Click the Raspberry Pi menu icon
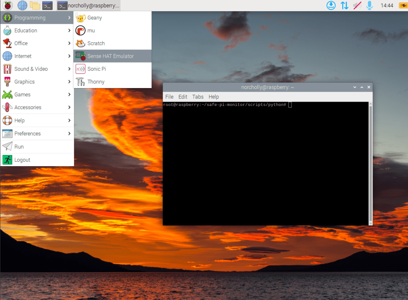The height and width of the screenshot is (300, 408). click(x=8, y=6)
